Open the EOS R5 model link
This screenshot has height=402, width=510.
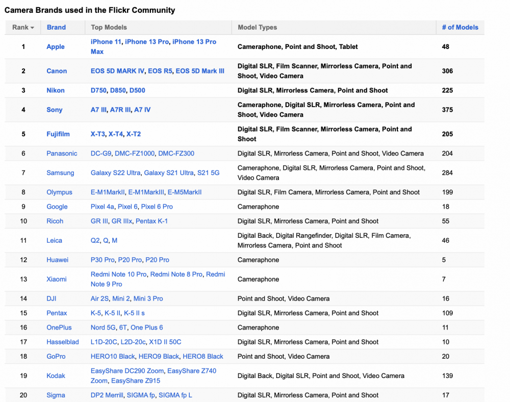pos(160,71)
